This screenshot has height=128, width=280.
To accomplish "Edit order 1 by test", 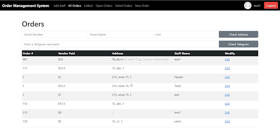I will (x=227, y=95).
